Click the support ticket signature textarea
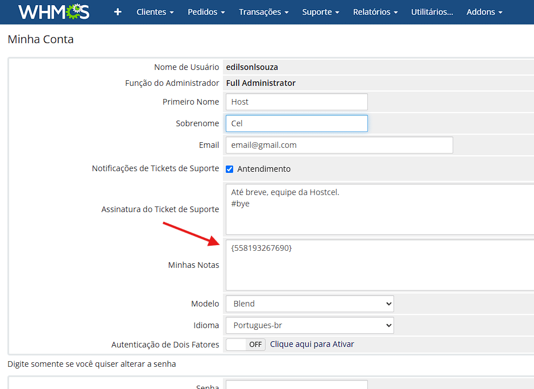This screenshot has width=534, height=389. 379,209
